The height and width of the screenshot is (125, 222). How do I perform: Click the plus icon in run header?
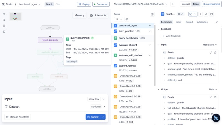(x=201, y=14)
